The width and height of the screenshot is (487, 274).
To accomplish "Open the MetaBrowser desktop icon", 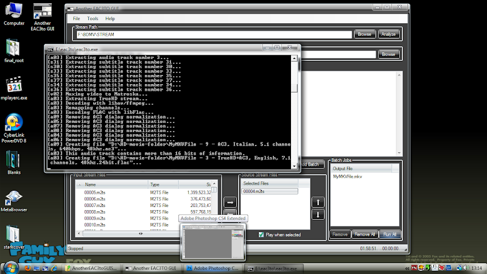I will [x=14, y=199].
